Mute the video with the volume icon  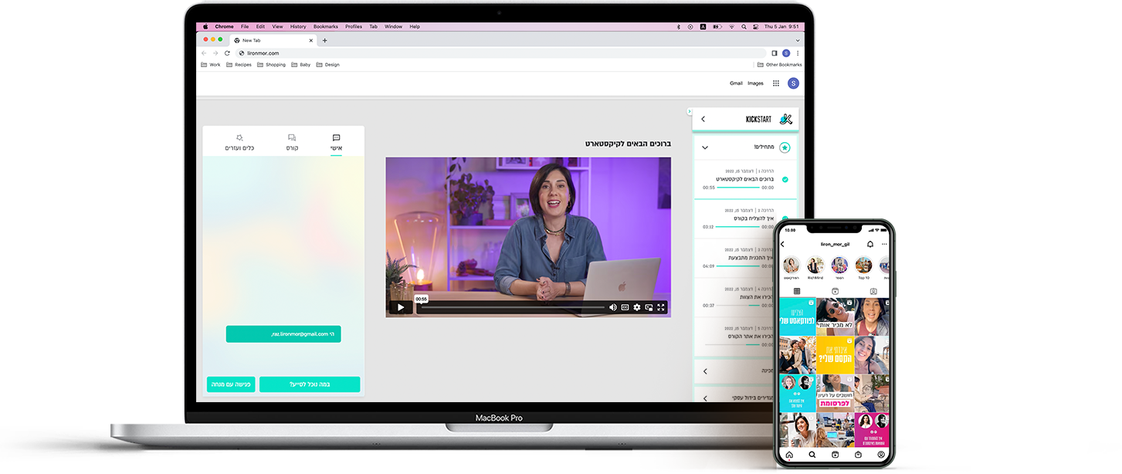click(613, 307)
